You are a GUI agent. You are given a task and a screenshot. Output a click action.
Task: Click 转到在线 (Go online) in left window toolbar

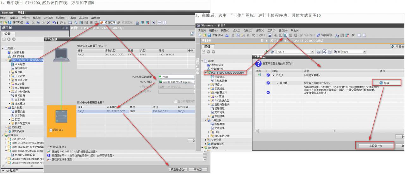tap(108, 22)
